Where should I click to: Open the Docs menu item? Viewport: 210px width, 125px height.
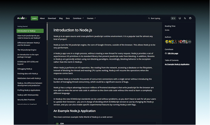68,18
